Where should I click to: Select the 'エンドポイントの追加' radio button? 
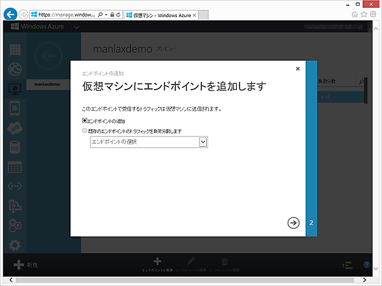pos(86,121)
